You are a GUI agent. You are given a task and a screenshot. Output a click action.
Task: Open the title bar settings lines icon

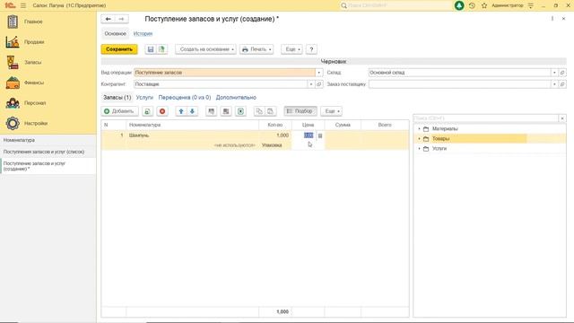click(531, 5)
